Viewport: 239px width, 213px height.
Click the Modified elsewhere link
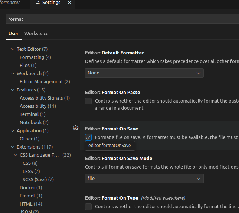[x=163, y=198]
